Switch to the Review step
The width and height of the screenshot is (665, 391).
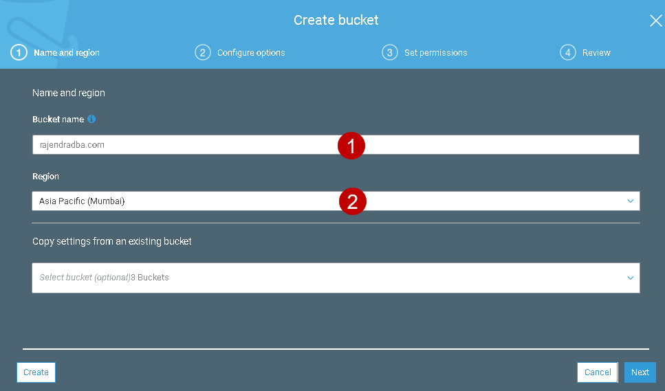click(x=596, y=53)
